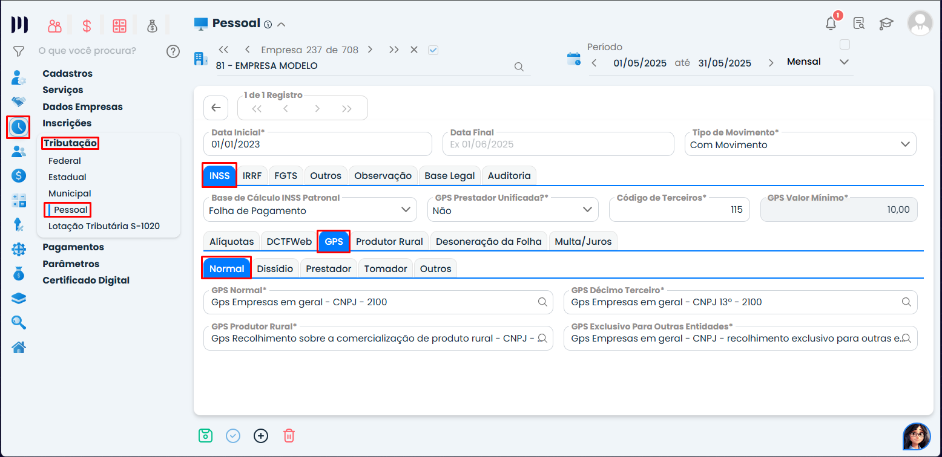
Task: Click the Código de Terceiros input field
Action: click(x=679, y=210)
